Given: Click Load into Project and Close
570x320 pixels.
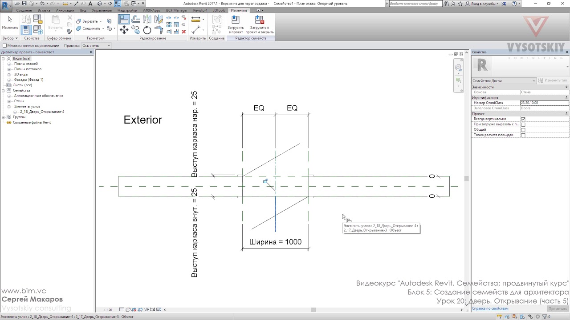Looking at the screenshot, I should pyautogui.click(x=259, y=25).
